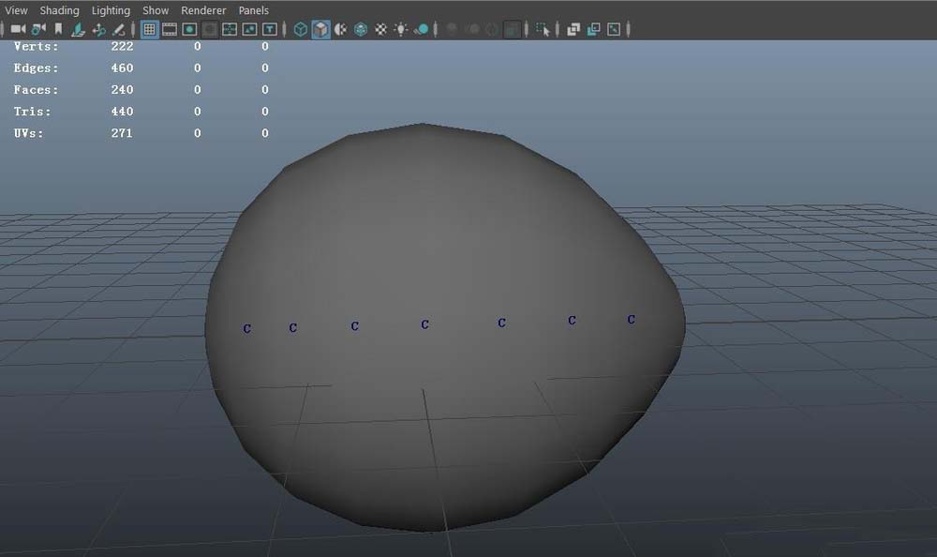Click the UVs count 271

[x=122, y=133]
